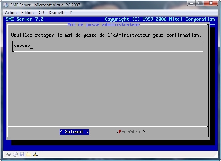Click the floppy disk status icon

click(x=22, y=154)
